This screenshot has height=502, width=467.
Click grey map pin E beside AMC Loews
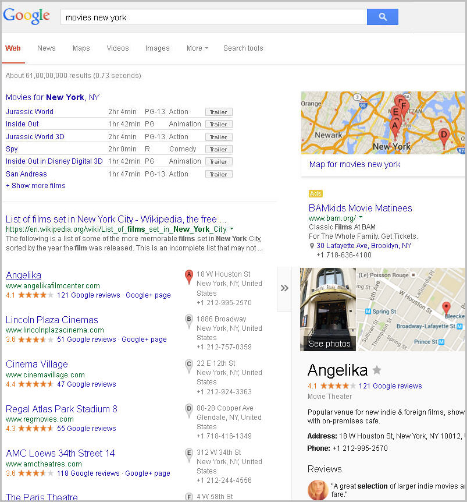coord(189,455)
